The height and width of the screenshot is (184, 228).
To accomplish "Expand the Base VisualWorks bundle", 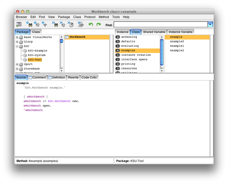I will pyautogui.click(x=17, y=37).
